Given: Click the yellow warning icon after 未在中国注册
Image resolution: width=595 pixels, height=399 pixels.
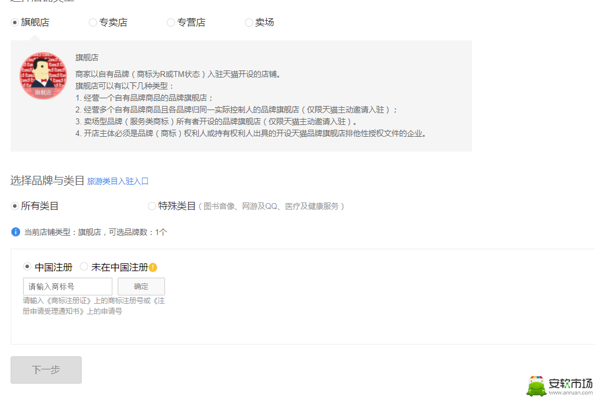Looking at the screenshot, I should pyautogui.click(x=153, y=268).
